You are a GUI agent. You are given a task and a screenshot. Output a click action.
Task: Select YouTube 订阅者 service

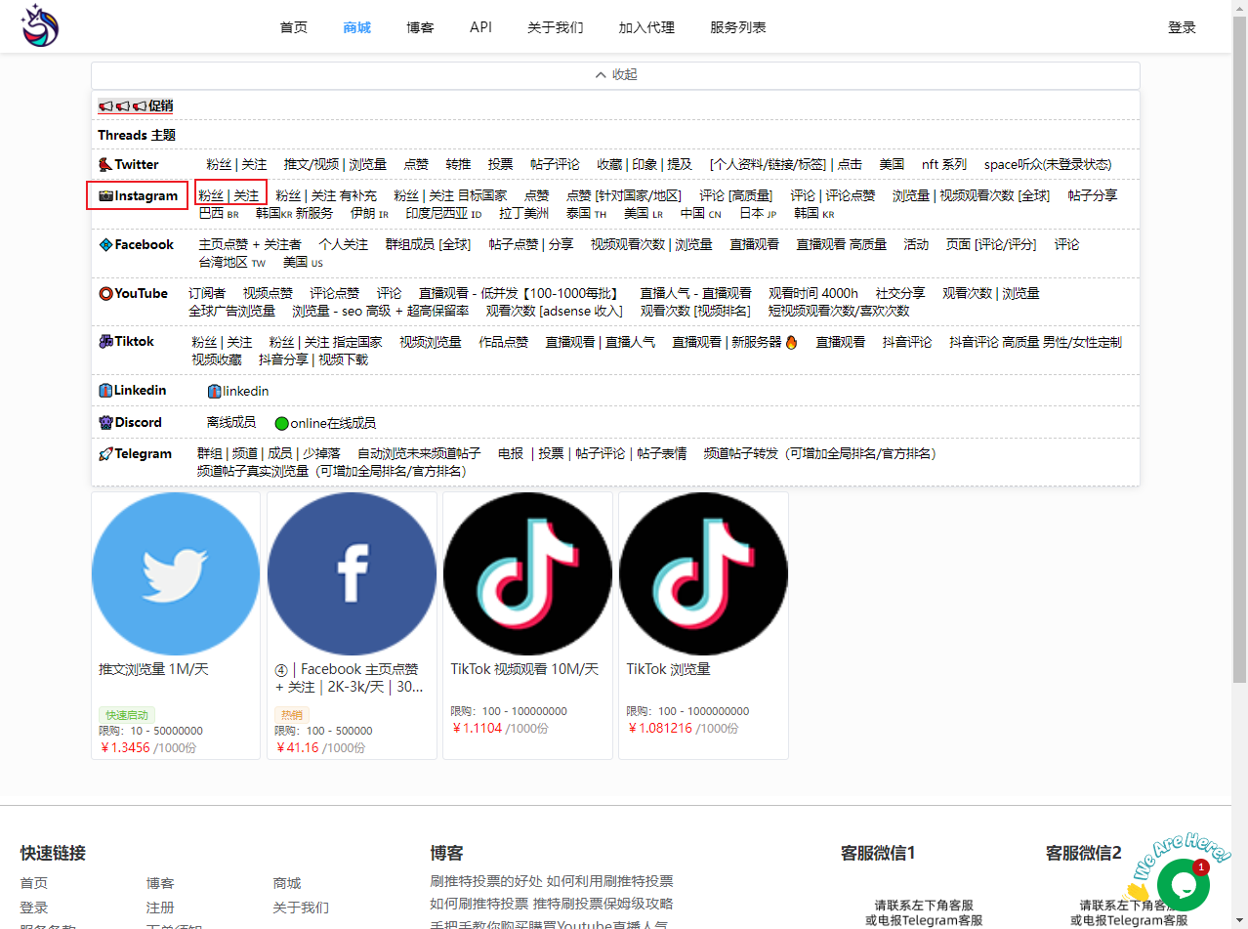click(207, 293)
